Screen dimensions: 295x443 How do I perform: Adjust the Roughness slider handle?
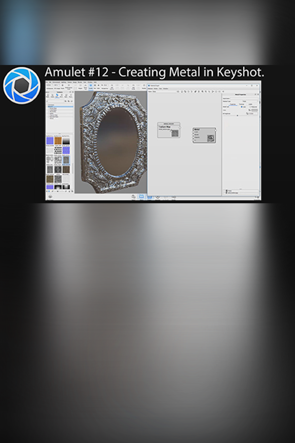point(237,116)
